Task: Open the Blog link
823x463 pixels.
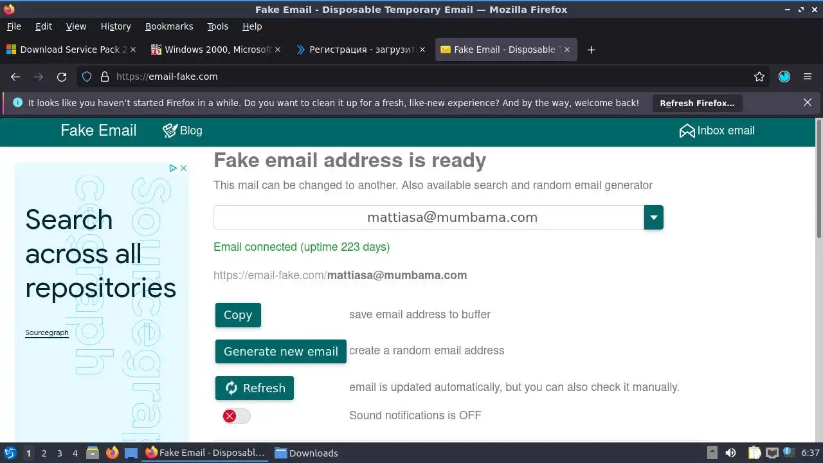Action: point(183,131)
